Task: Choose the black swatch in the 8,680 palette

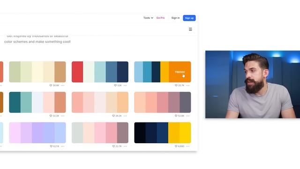Action: pyautogui.click(x=140, y=132)
